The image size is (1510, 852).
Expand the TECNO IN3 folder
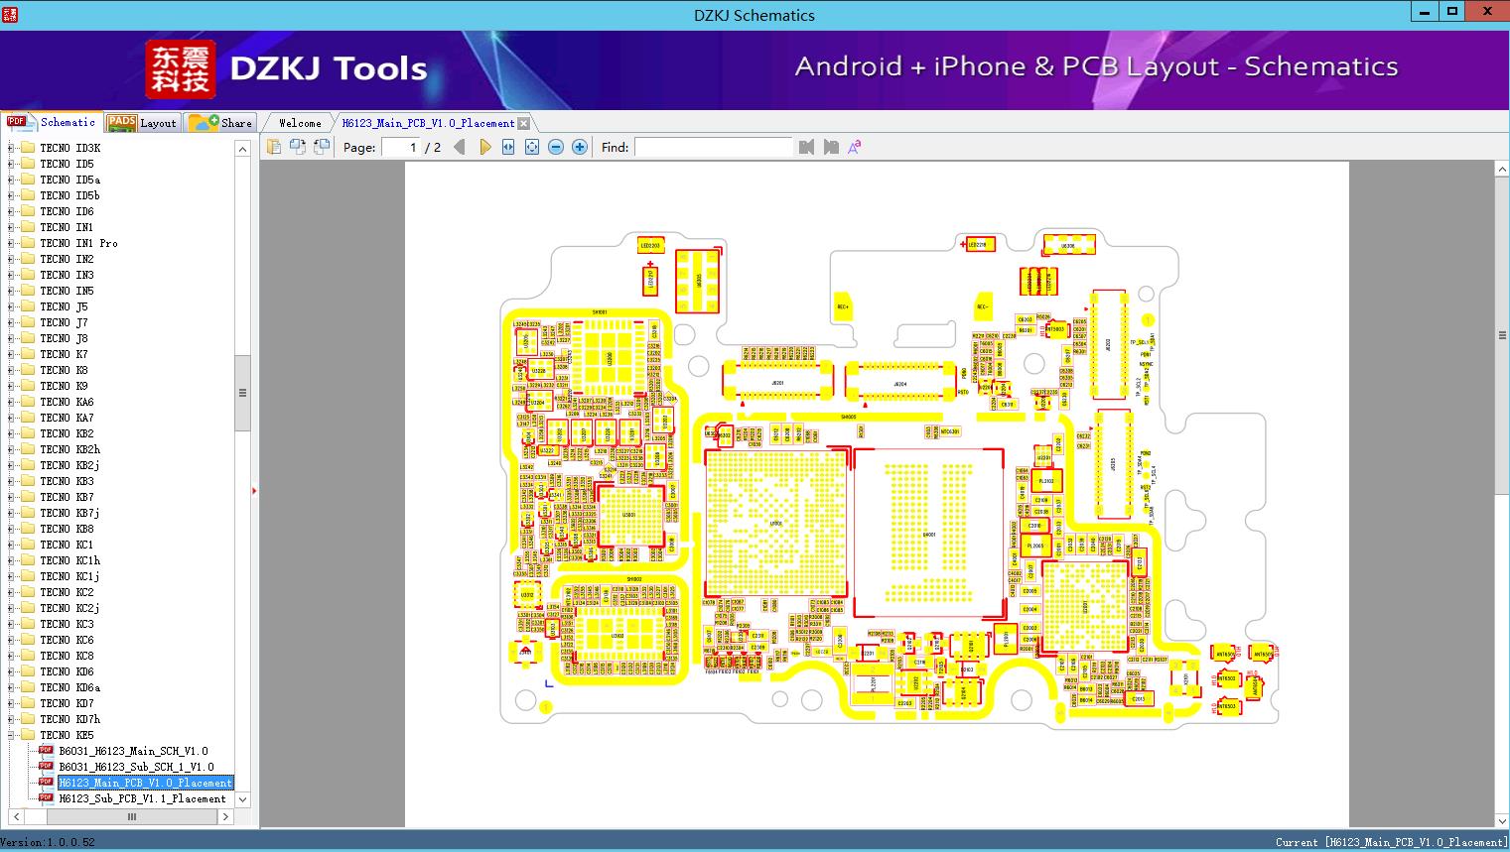pyautogui.click(x=11, y=275)
